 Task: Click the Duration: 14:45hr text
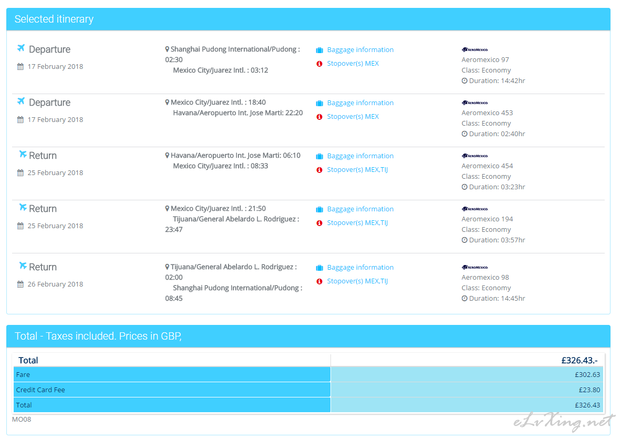497,298
